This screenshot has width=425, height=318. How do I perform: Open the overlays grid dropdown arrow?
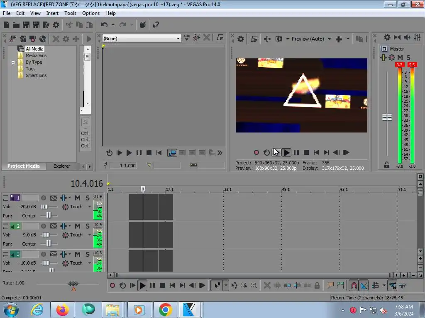point(348,39)
